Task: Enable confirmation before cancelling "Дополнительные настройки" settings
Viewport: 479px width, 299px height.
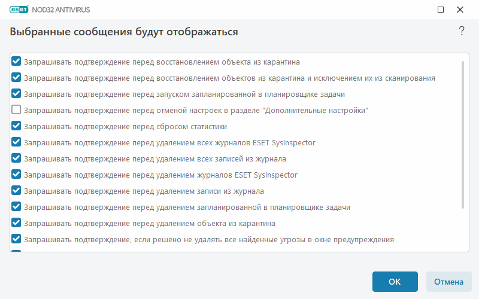Action: pyautogui.click(x=16, y=109)
